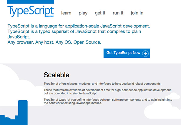Open the join in section

137,13
